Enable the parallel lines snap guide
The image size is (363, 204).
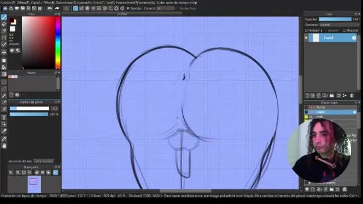pyautogui.click(x=82, y=8)
